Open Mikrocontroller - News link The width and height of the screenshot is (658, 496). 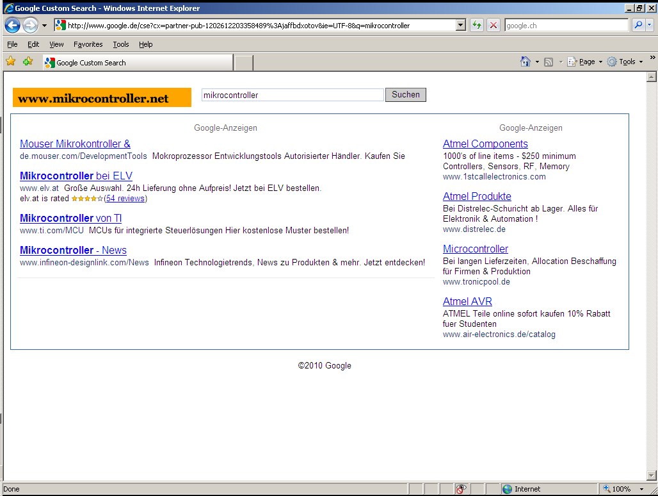73,251
